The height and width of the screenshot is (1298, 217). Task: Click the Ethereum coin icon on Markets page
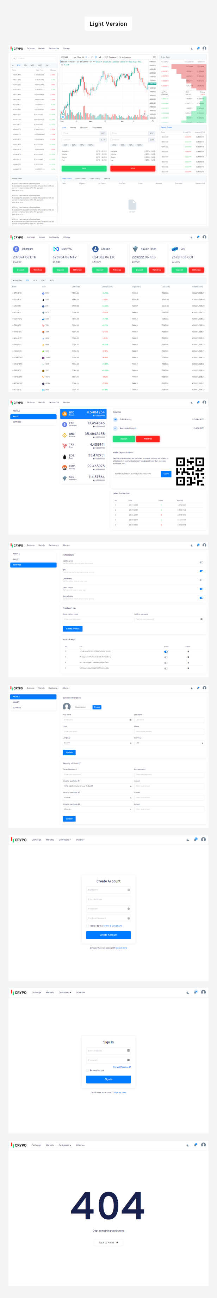point(16,249)
